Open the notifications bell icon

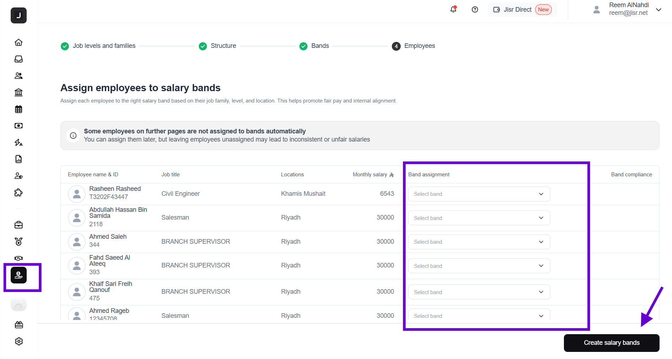pos(453,10)
